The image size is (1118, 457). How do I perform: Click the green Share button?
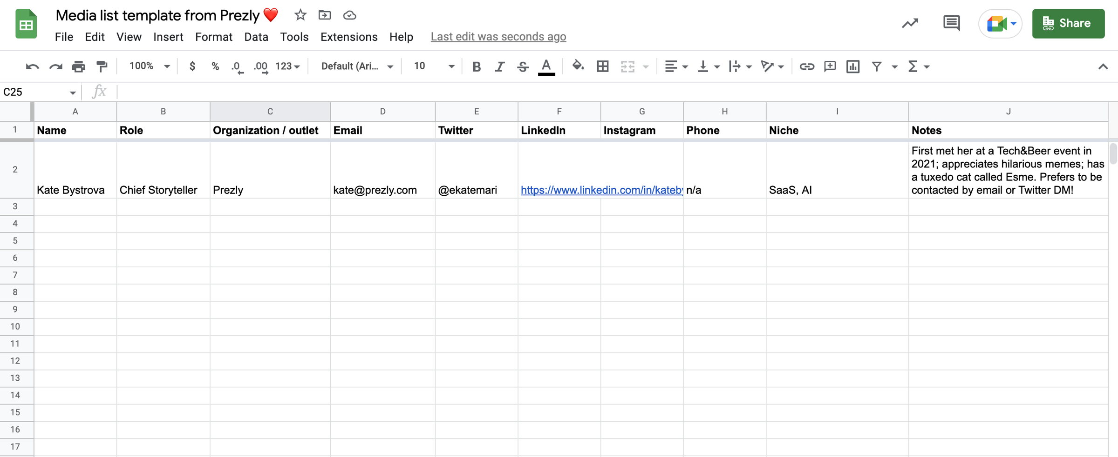(1068, 23)
